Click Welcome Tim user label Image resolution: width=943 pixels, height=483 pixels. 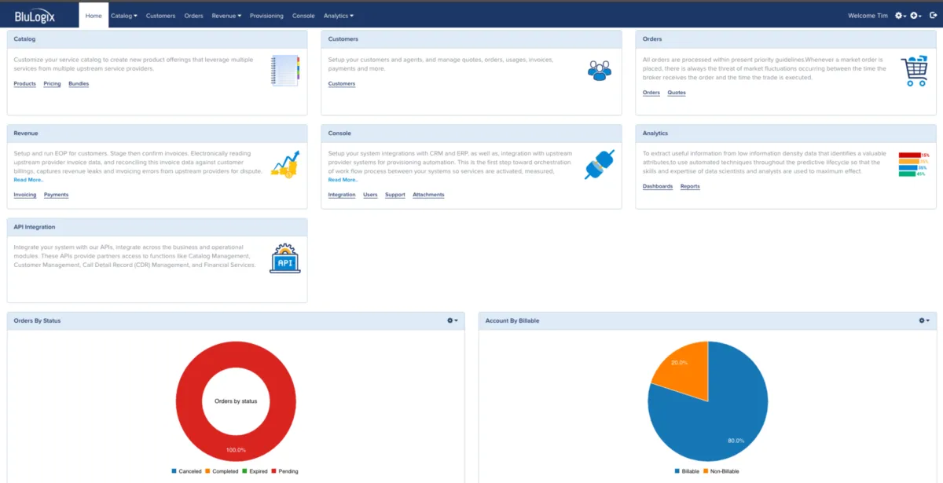click(868, 16)
